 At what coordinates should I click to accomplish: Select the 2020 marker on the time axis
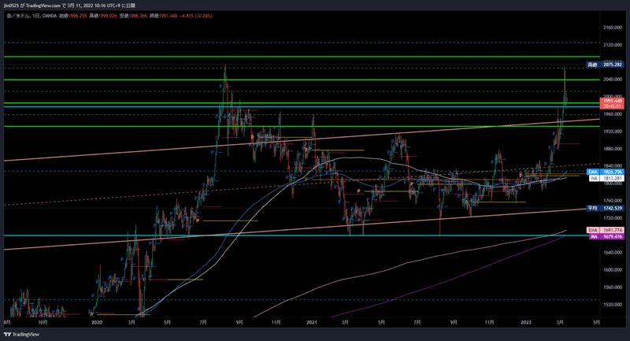click(96, 322)
